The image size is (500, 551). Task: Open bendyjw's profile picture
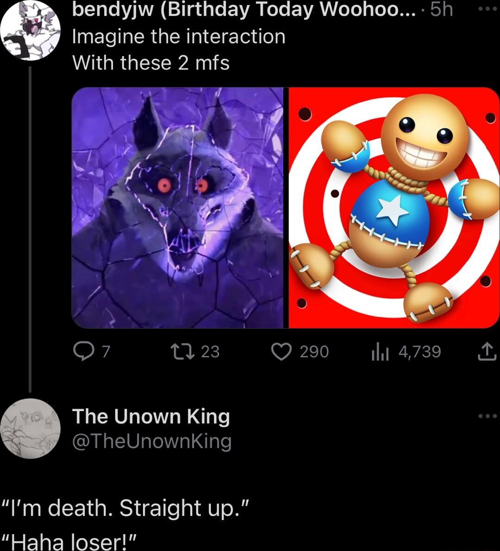31,30
